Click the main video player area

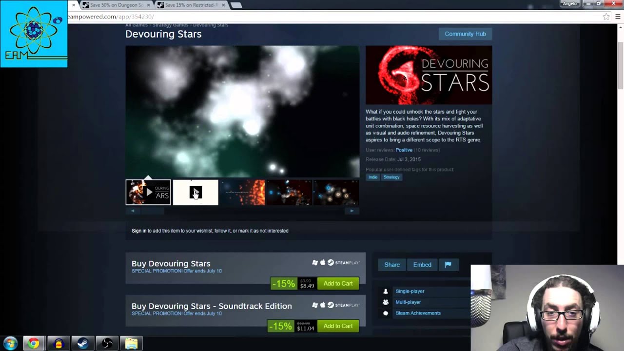pyautogui.click(x=242, y=112)
